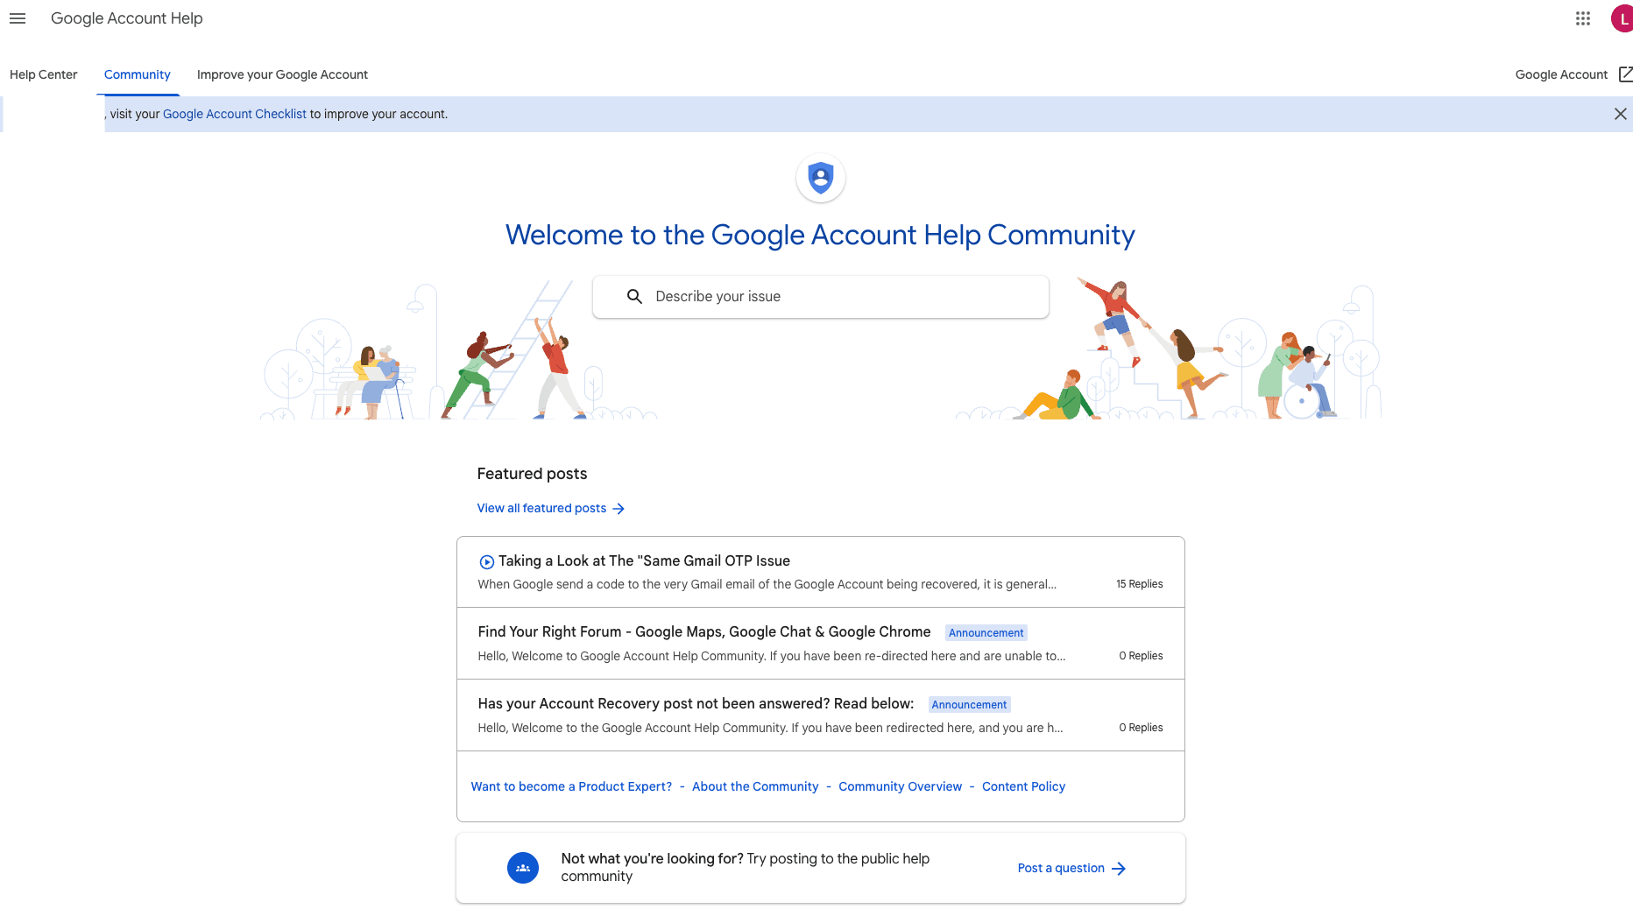Open the account avatar labeled L
Image resolution: width=1633 pixels, height=909 pixels.
(1622, 18)
